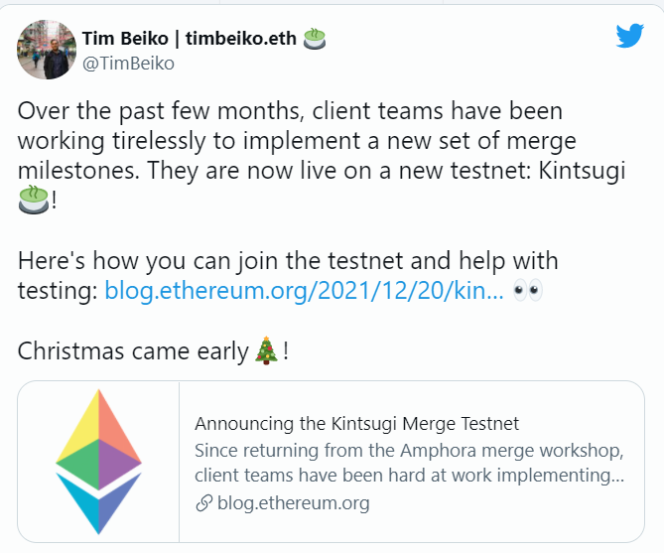Click the card description about the Amphora workshop

[x=409, y=451]
